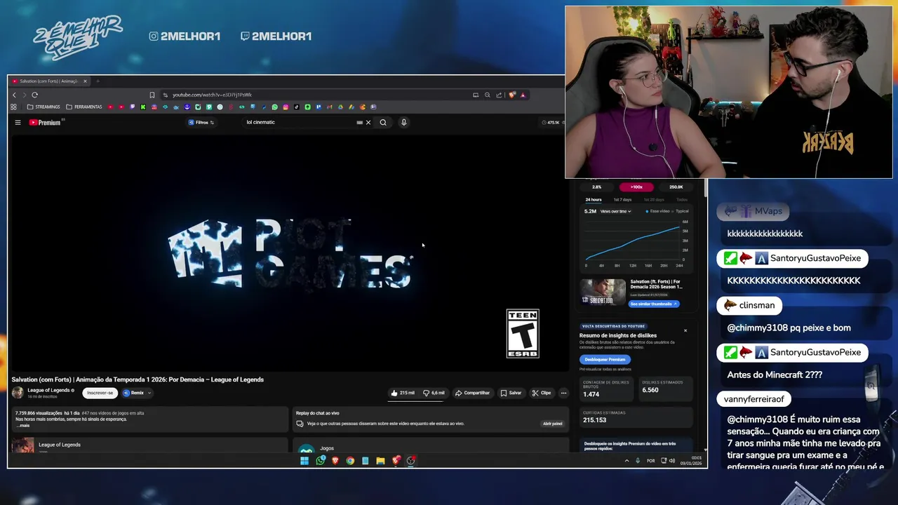898x505 pixels.
Task: Click 'See similar thumbnails' button
Action: (x=654, y=304)
